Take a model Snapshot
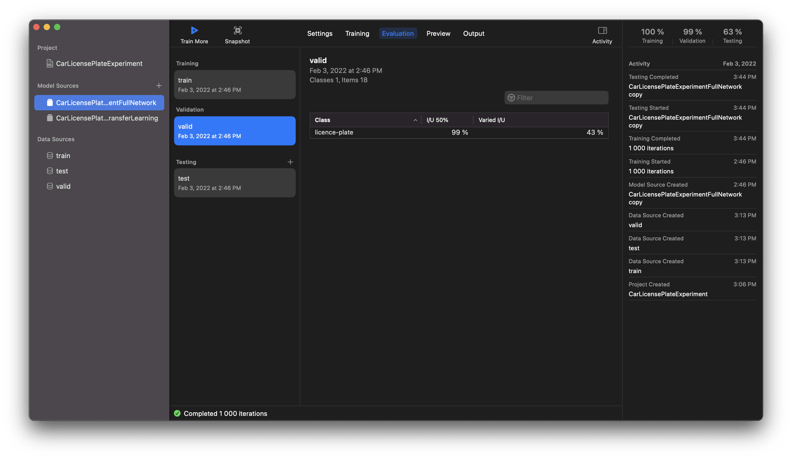Image resolution: width=792 pixels, height=459 pixels. [x=237, y=31]
